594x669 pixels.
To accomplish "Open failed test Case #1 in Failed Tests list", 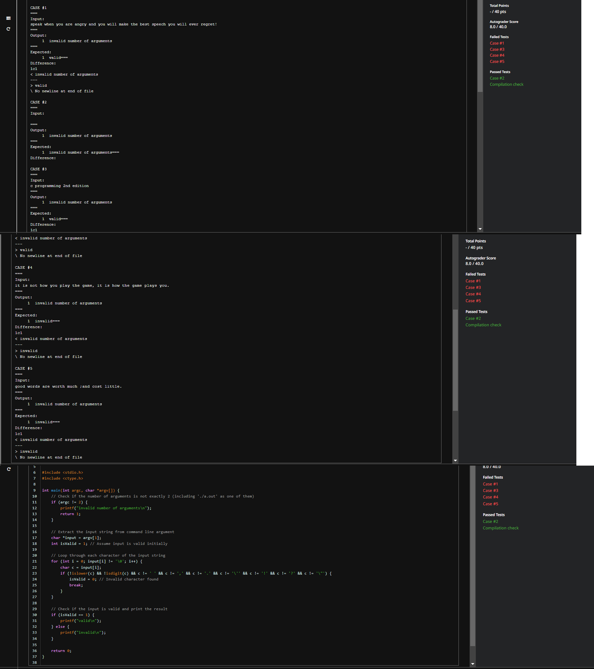I will click(x=497, y=43).
